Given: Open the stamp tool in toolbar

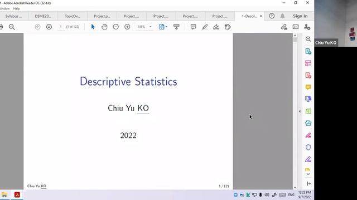Looking at the screenshot, I should (228, 27).
